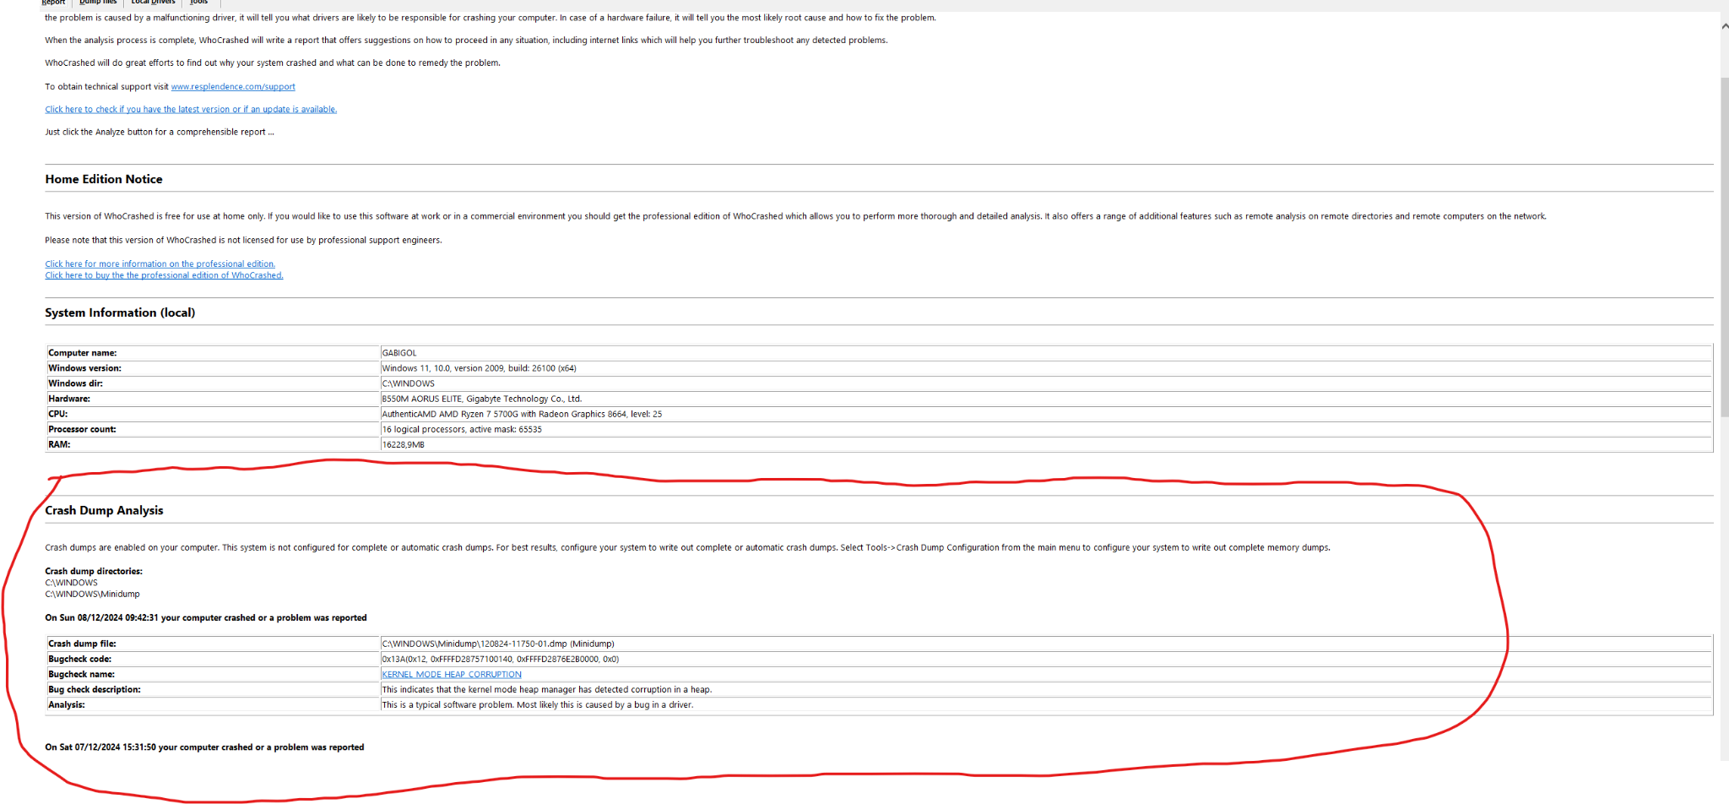Click the Bugcheck name: label

[x=81, y=674]
